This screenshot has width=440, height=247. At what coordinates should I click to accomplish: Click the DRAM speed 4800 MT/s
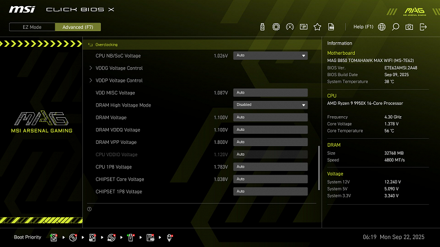tap(394, 160)
